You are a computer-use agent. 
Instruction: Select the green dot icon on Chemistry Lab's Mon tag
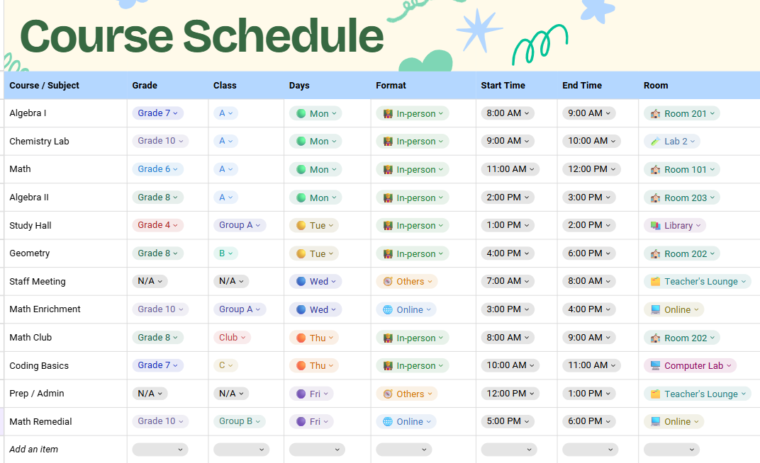303,141
